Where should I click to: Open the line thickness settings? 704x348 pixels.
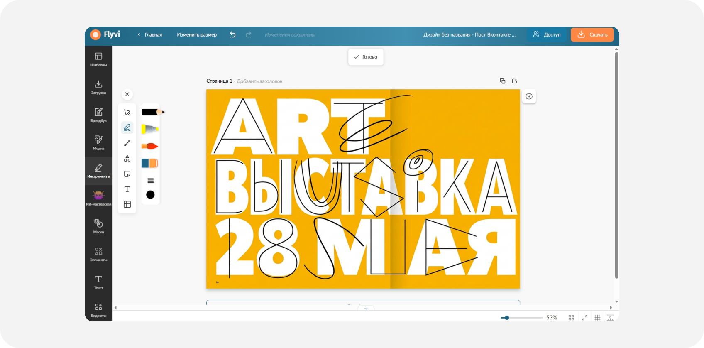(150, 180)
